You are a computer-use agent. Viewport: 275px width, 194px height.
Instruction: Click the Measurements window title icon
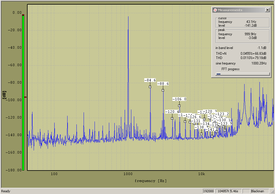(215, 10)
